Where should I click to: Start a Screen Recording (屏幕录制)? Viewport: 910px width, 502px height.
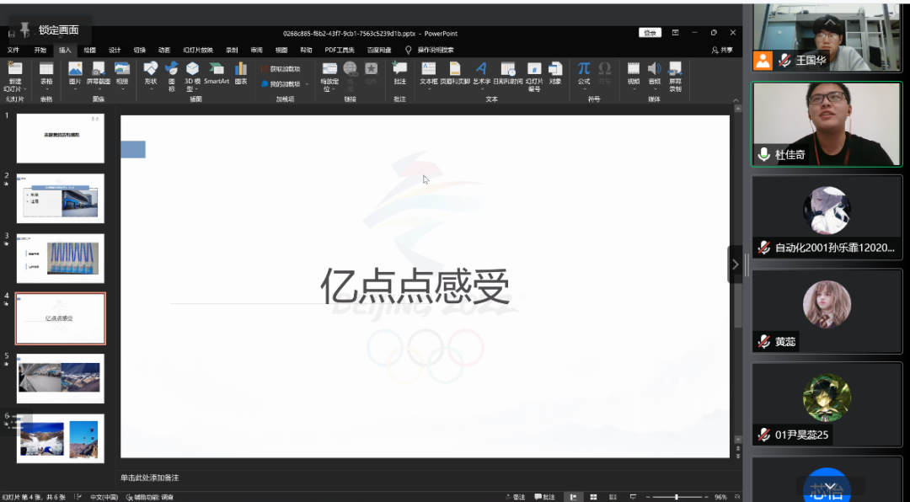pos(675,76)
